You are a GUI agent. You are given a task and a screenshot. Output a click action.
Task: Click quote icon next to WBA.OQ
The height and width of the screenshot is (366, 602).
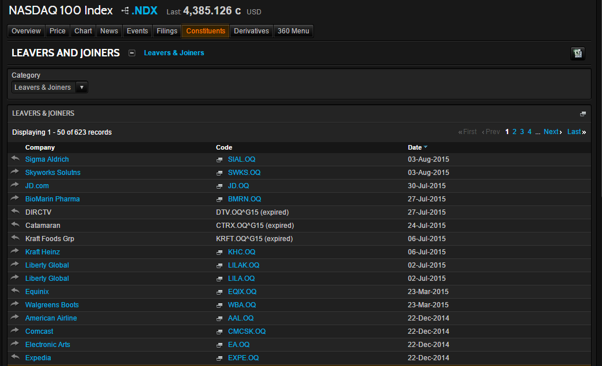coord(219,306)
